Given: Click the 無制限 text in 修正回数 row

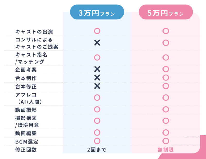Looking at the screenshot, I should coord(166,150).
